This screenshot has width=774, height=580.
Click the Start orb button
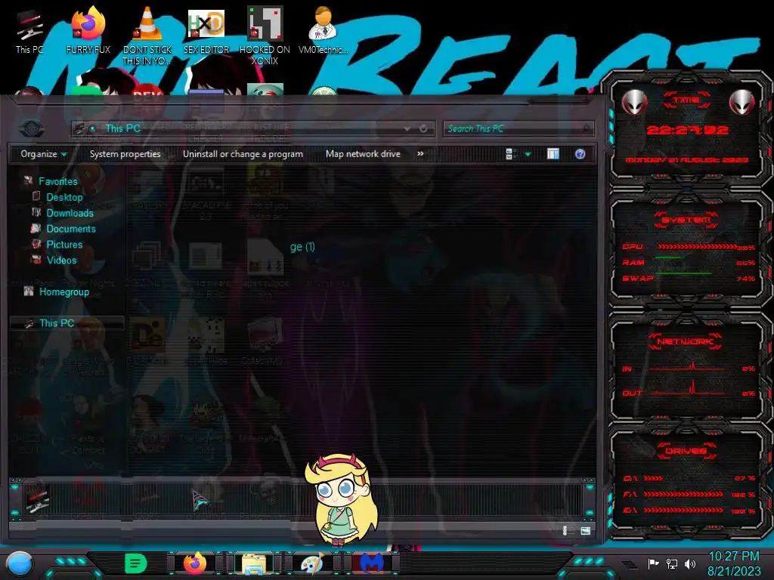(19, 564)
